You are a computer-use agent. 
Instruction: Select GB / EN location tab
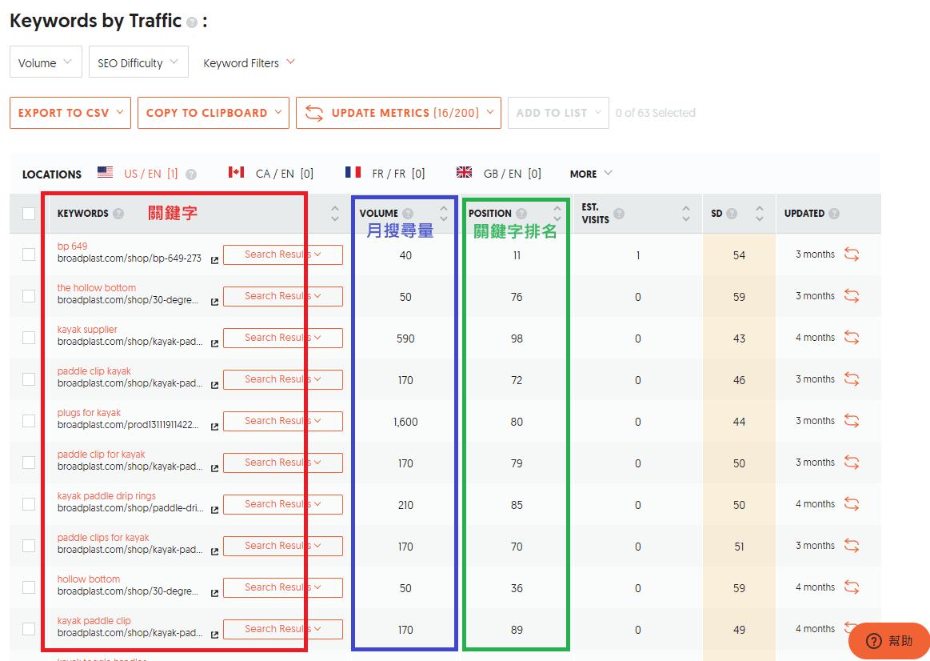499,174
